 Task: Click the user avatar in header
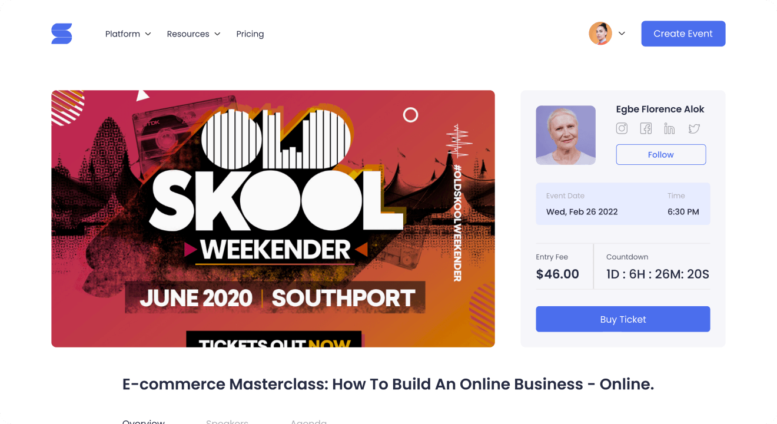point(600,34)
